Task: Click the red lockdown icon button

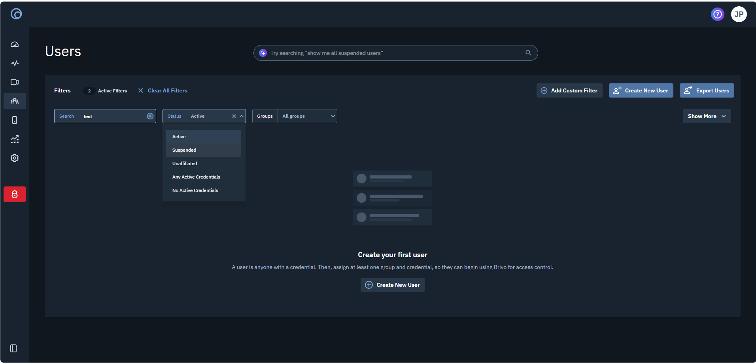Action: [x=15, y=194]
